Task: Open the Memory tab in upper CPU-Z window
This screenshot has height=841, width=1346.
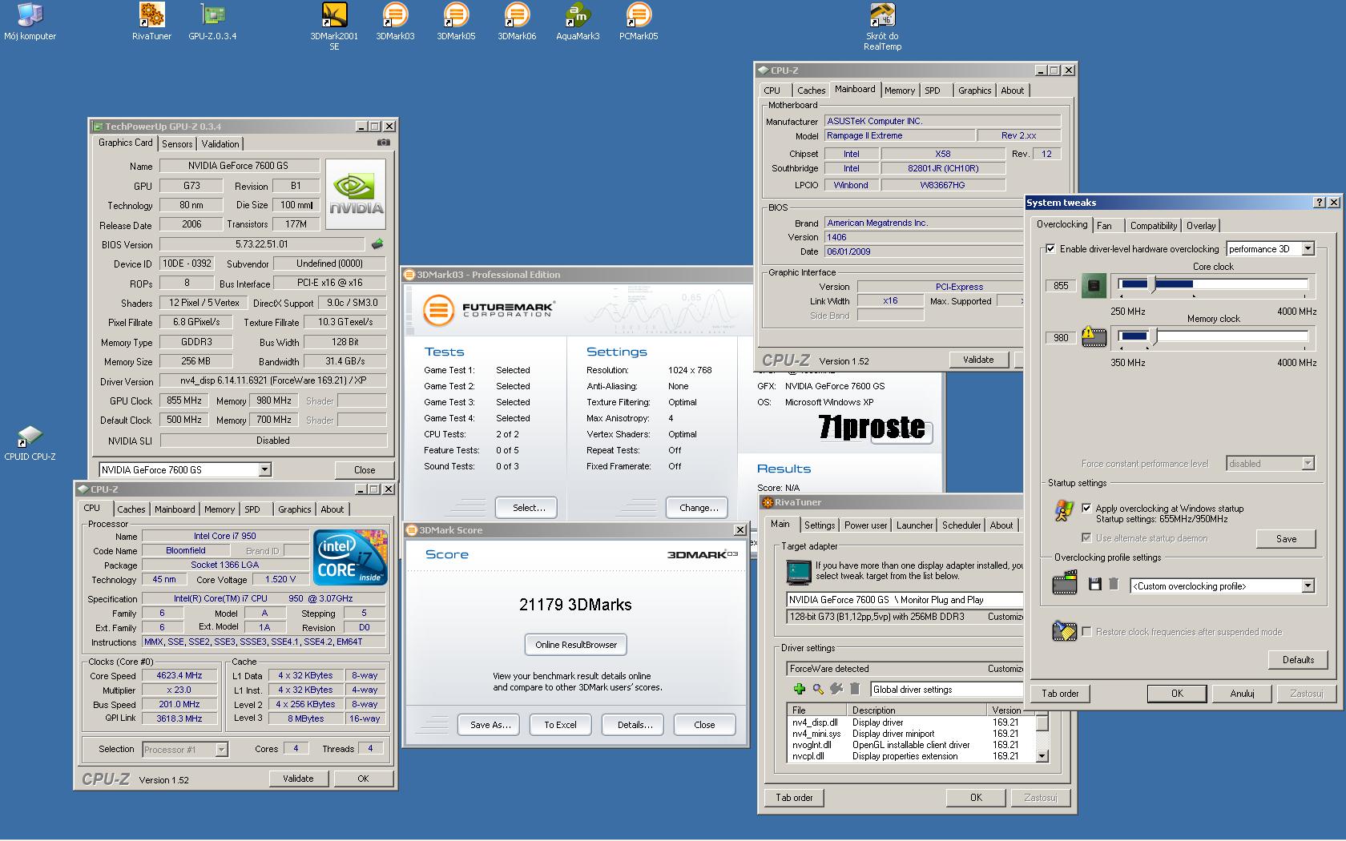Action: 900,91
